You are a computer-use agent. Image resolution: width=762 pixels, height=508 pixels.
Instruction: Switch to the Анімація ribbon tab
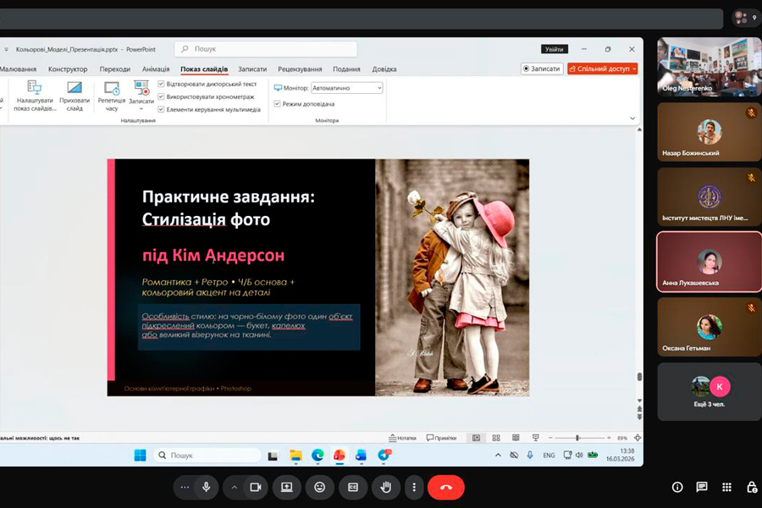tap(155, 69)
